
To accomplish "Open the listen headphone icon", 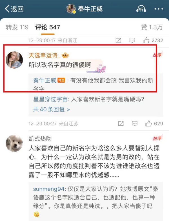I will coord(141,9).
